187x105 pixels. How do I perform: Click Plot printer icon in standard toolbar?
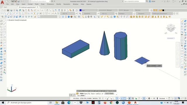pyautogui.click(x=11, y=10)
